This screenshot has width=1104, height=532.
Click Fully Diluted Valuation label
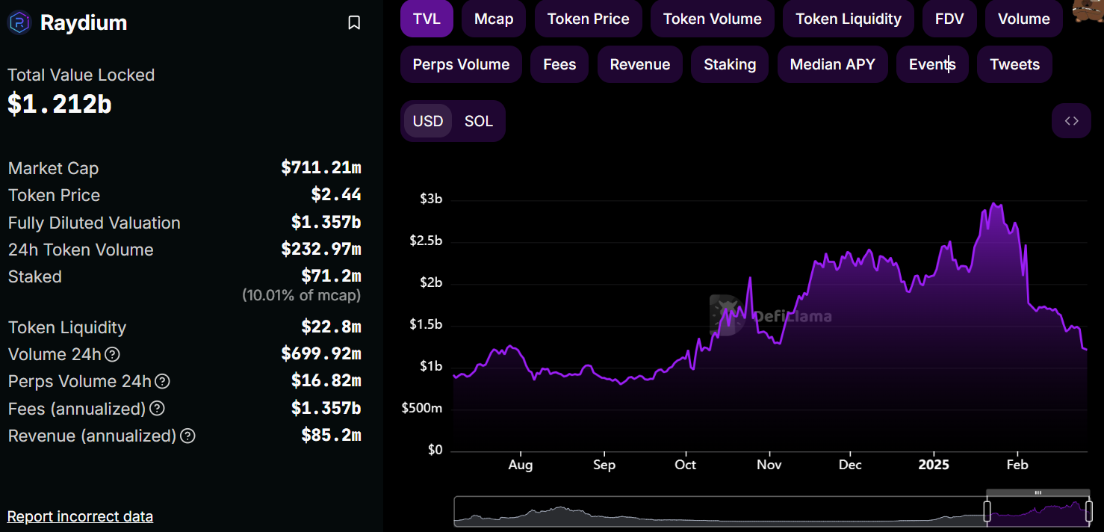pyautogui.click(x=94, y=223)
